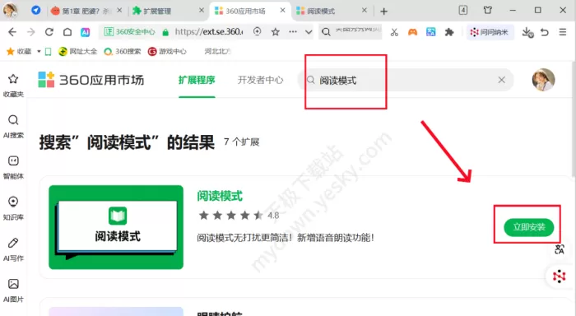Click the 问问纳米 button

tap(490, 32)
